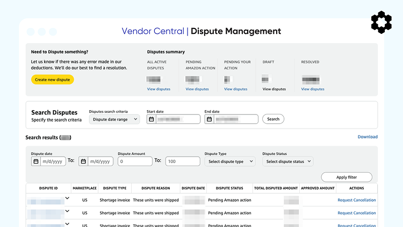Click the DISPUTE DATE column header

pyautogui.click(x=193, y=188)
